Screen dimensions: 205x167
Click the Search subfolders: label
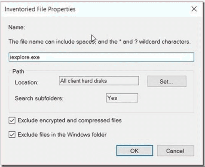pyautogui.click(x=39, y=98)
